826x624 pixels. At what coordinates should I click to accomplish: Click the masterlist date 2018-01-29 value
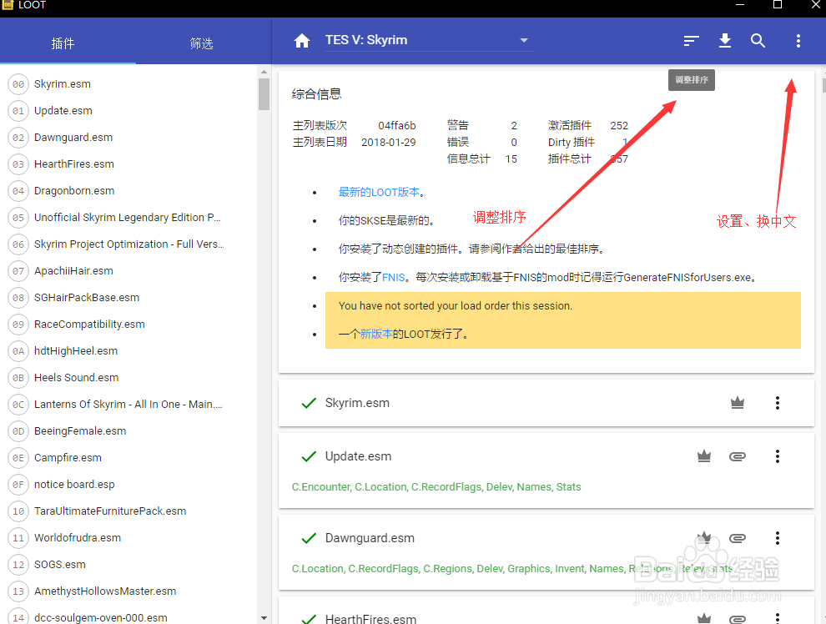[388, 142]
